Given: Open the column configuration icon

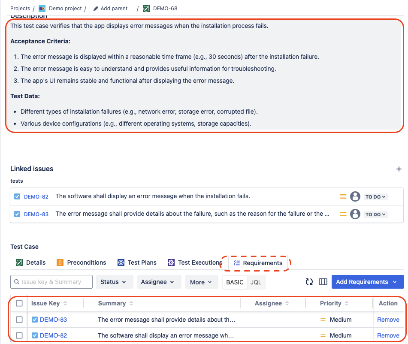Looking at the screenshot, I should coord(323,282).
